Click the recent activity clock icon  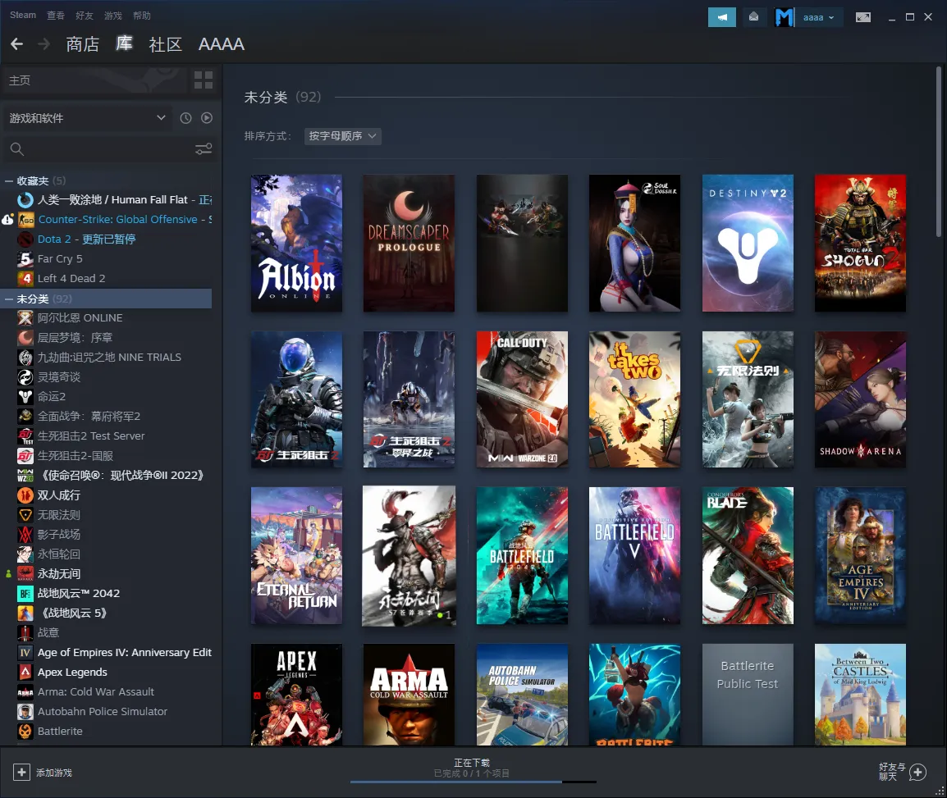(x=185, y=118)
